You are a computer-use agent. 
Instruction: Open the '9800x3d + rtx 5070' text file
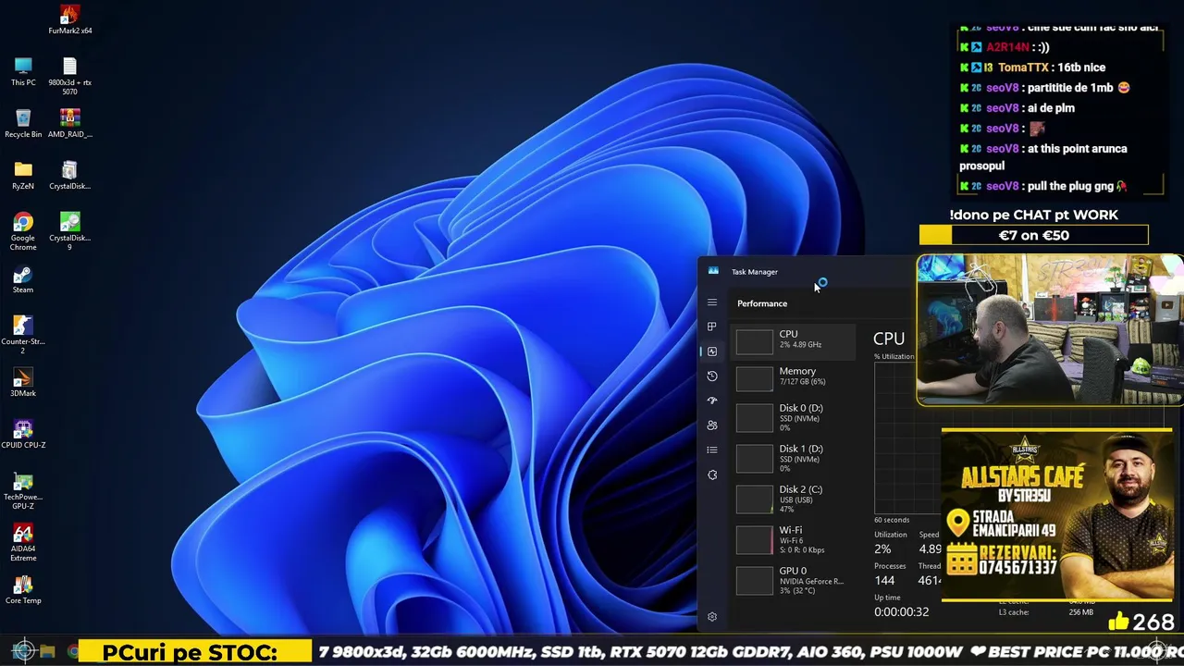69,76
